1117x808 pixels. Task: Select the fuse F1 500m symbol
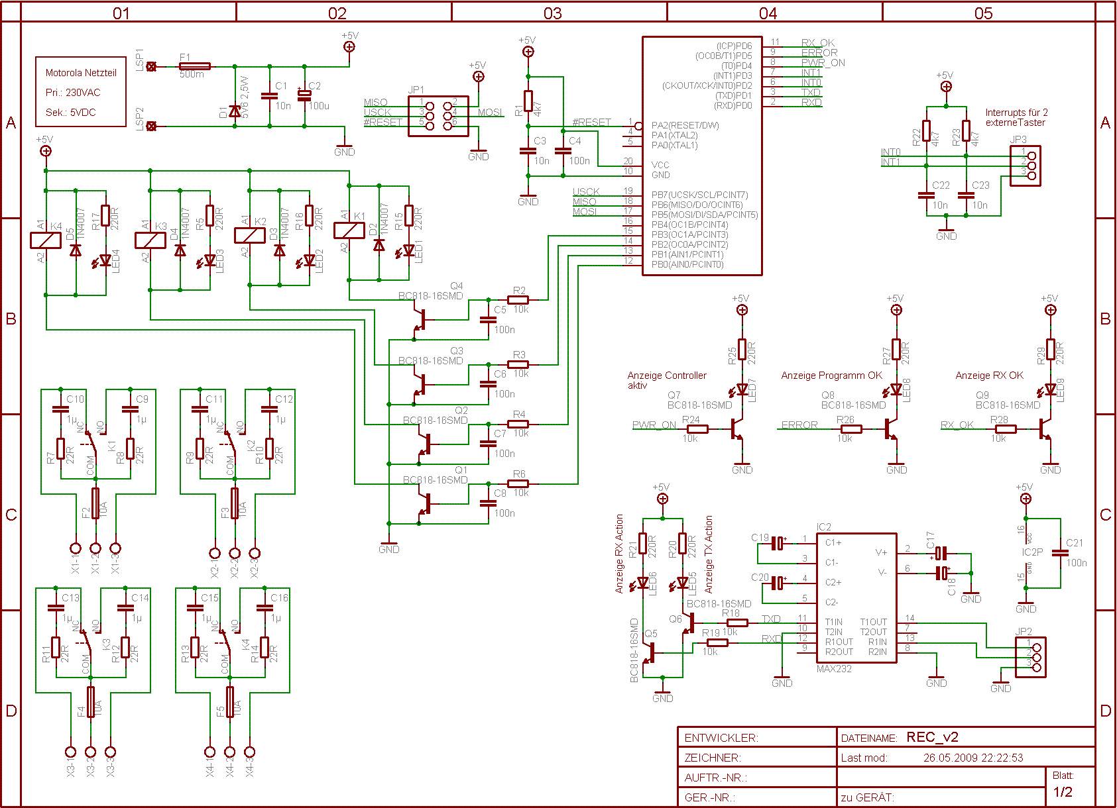point(195,66)
